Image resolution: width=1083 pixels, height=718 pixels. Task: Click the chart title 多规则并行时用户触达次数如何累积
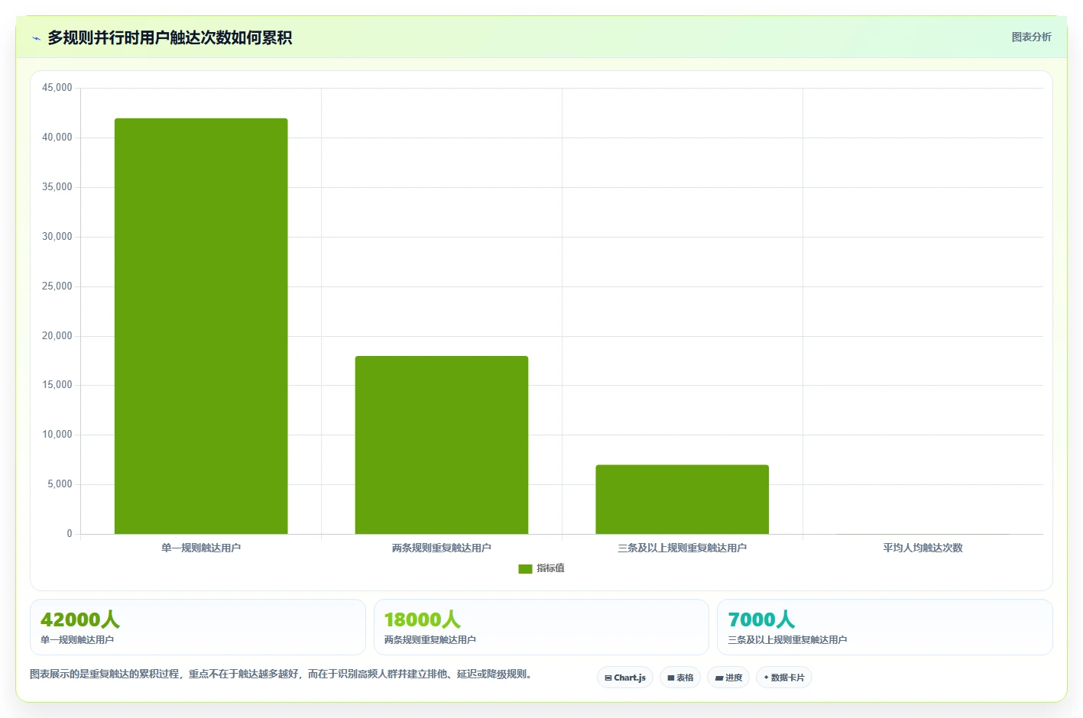(x=170, y=37)
